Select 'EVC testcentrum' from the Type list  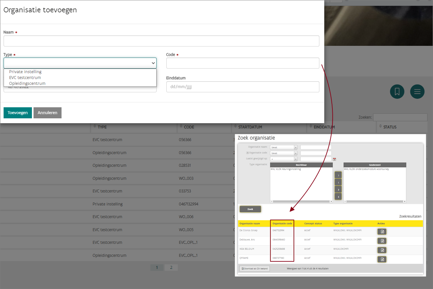click(25, 78)
